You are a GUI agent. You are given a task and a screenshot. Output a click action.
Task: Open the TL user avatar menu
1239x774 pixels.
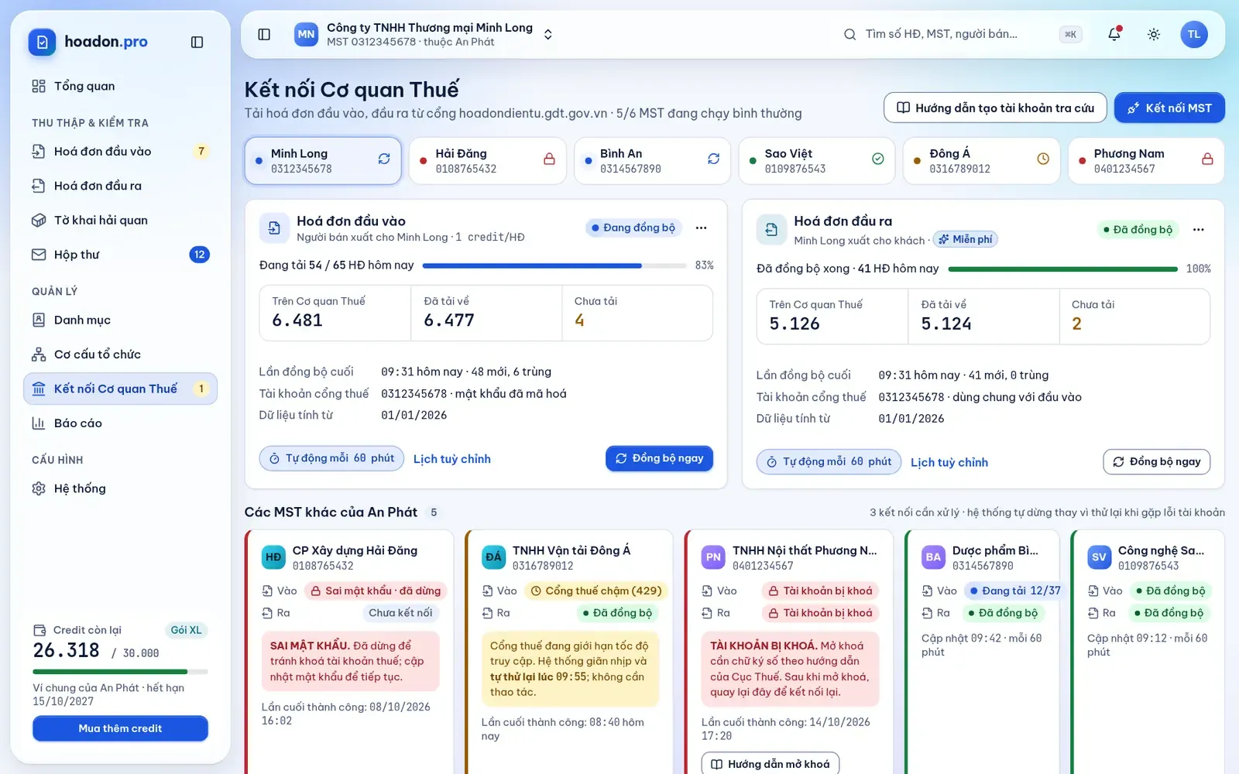click(1194, 34)
